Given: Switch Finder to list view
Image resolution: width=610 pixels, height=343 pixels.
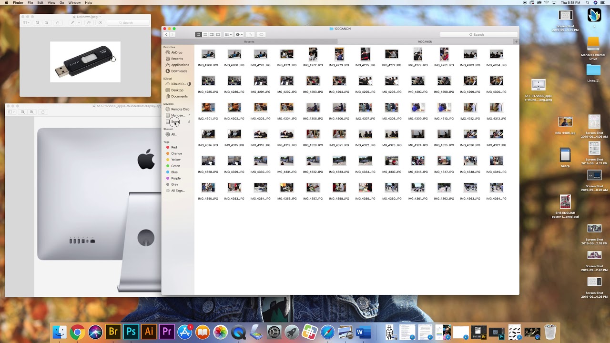Looking at the screenshot, I should click(x=205, y=34).
